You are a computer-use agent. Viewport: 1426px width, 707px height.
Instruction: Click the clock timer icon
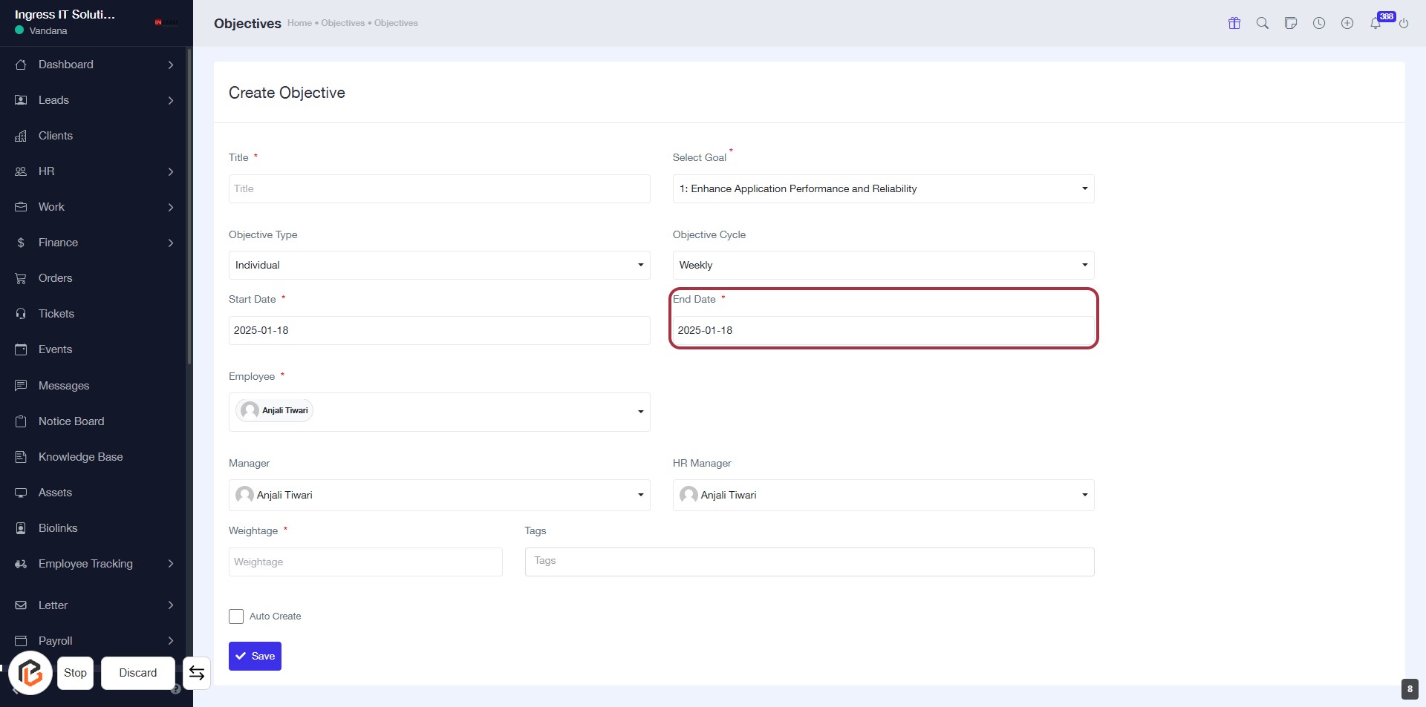coord(1319,23)
